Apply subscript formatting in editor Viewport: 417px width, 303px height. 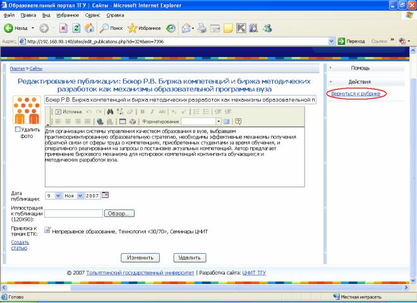[x=174, y=112]
